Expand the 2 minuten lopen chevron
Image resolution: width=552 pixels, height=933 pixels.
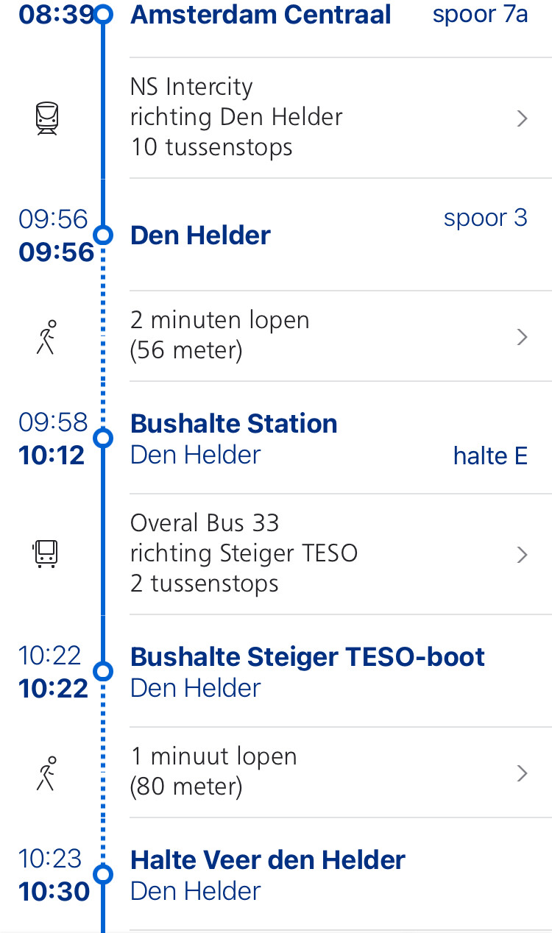tap(523, 337)
